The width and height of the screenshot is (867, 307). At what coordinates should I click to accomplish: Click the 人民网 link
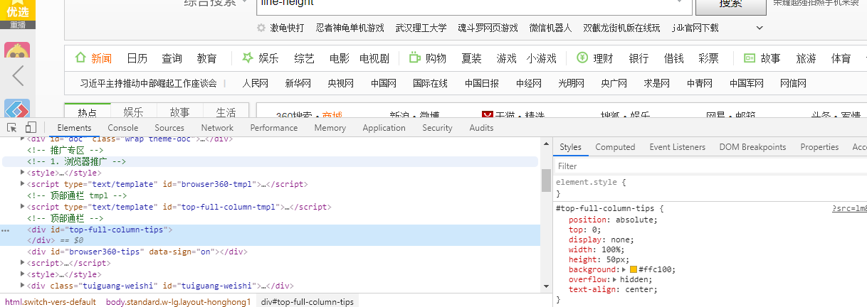tap(255, 83)
